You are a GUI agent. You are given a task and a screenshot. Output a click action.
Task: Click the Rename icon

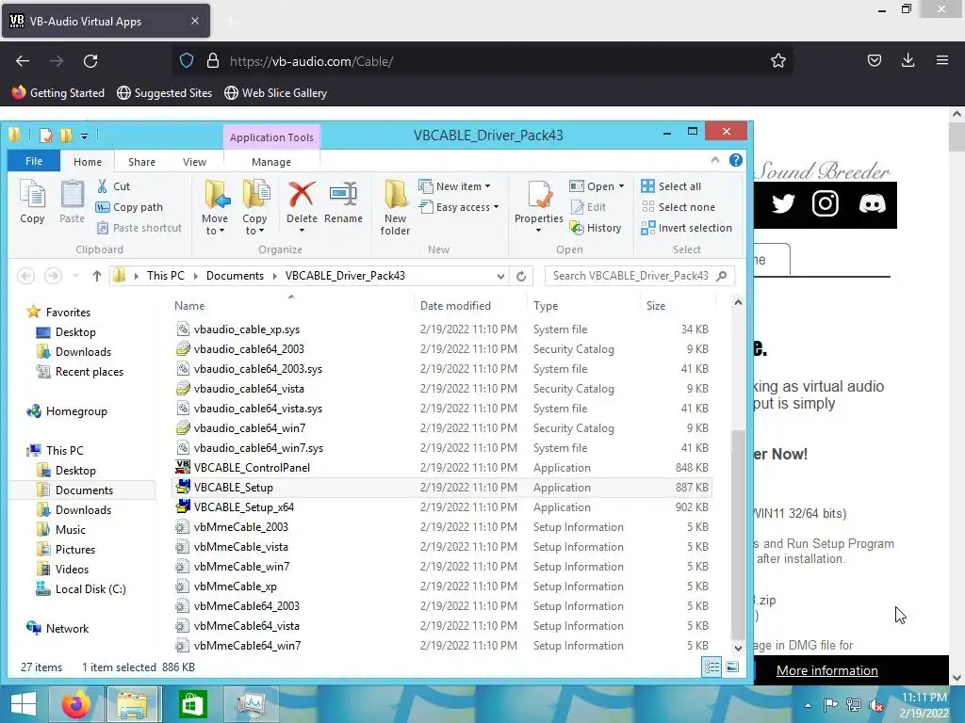[x=343, y=194]
